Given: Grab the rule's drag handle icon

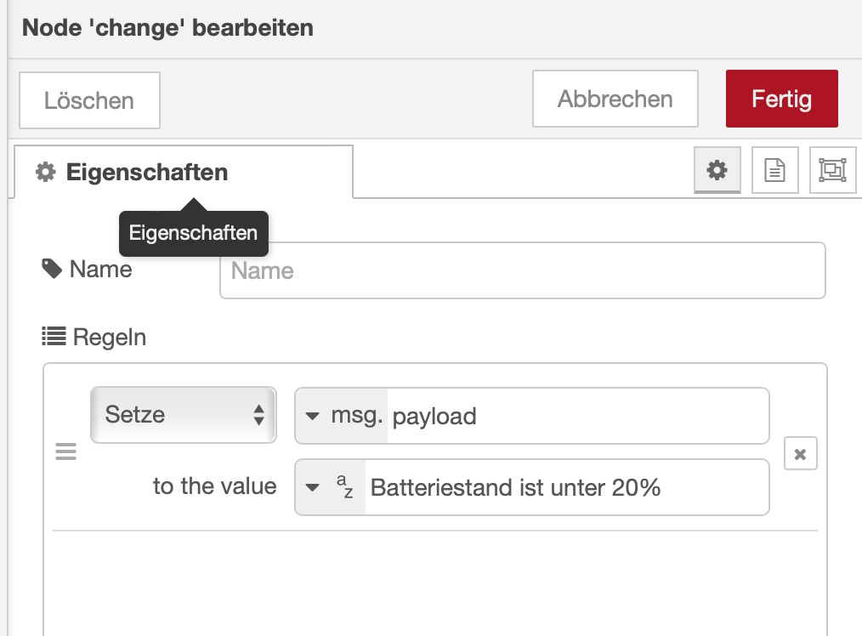Looking at the screenshot, I should (65, 451).
